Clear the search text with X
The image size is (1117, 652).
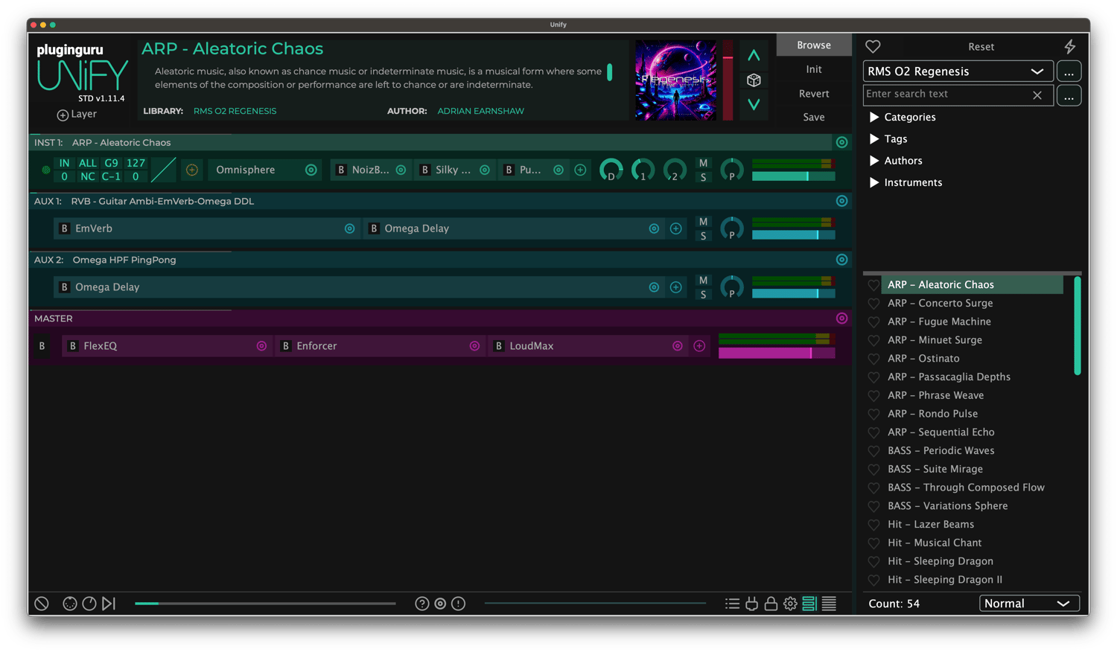pos(1037,95)
